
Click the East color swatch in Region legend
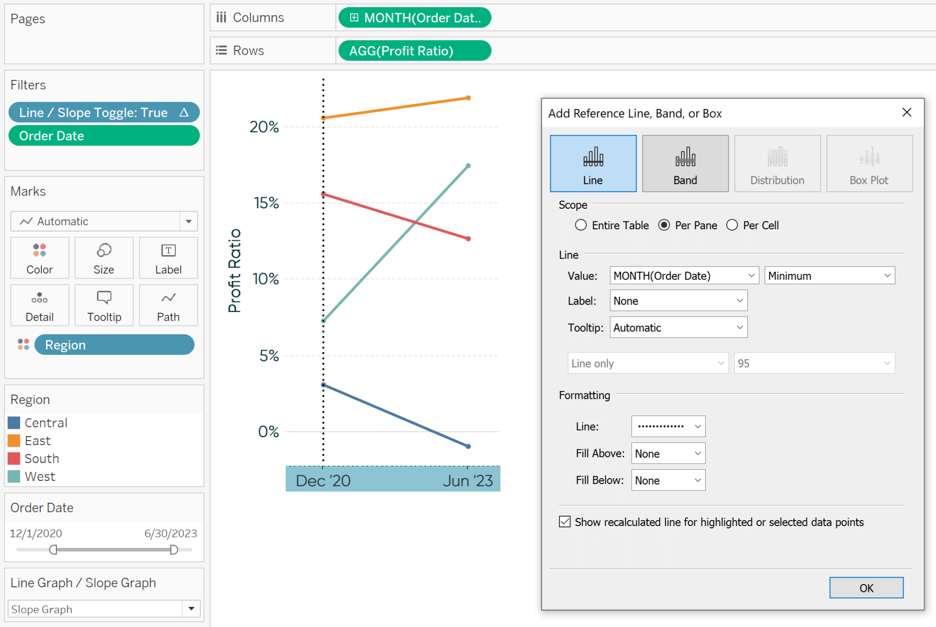point(14,440)
